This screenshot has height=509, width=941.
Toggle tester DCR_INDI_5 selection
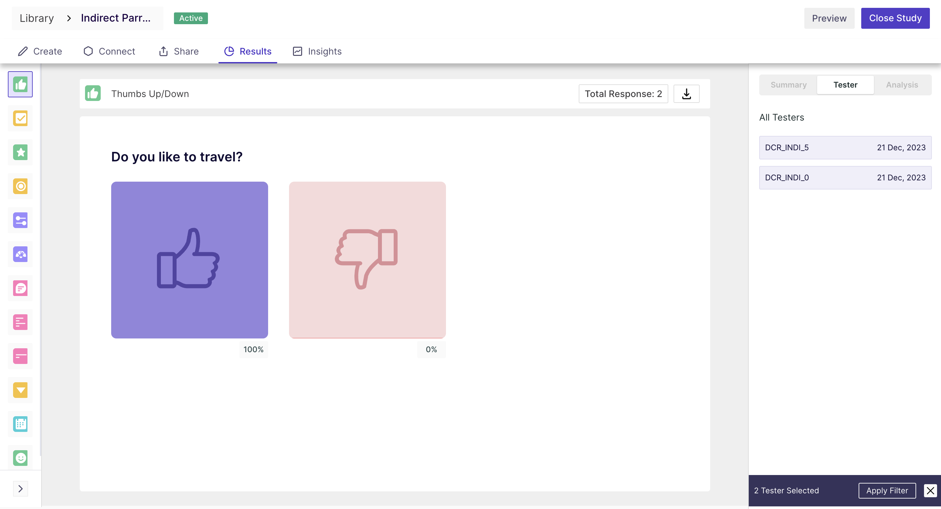845,147
